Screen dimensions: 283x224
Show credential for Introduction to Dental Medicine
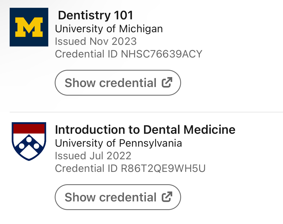[118, 197]
